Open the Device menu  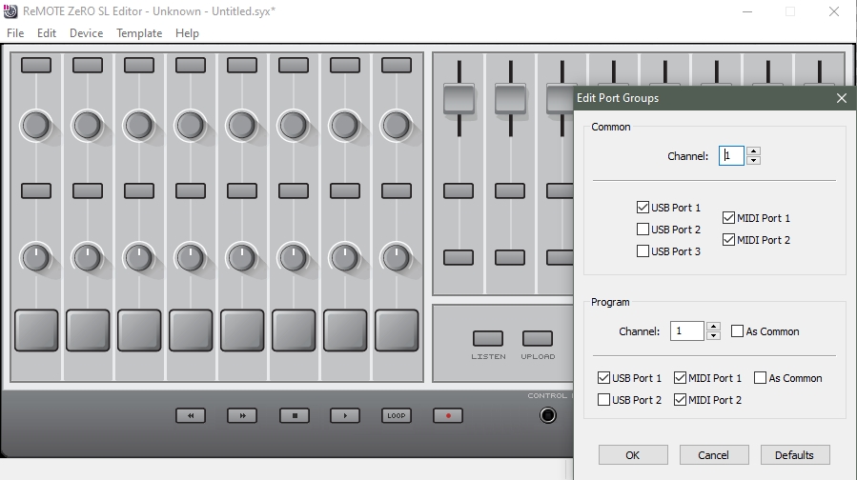[87, 33]
